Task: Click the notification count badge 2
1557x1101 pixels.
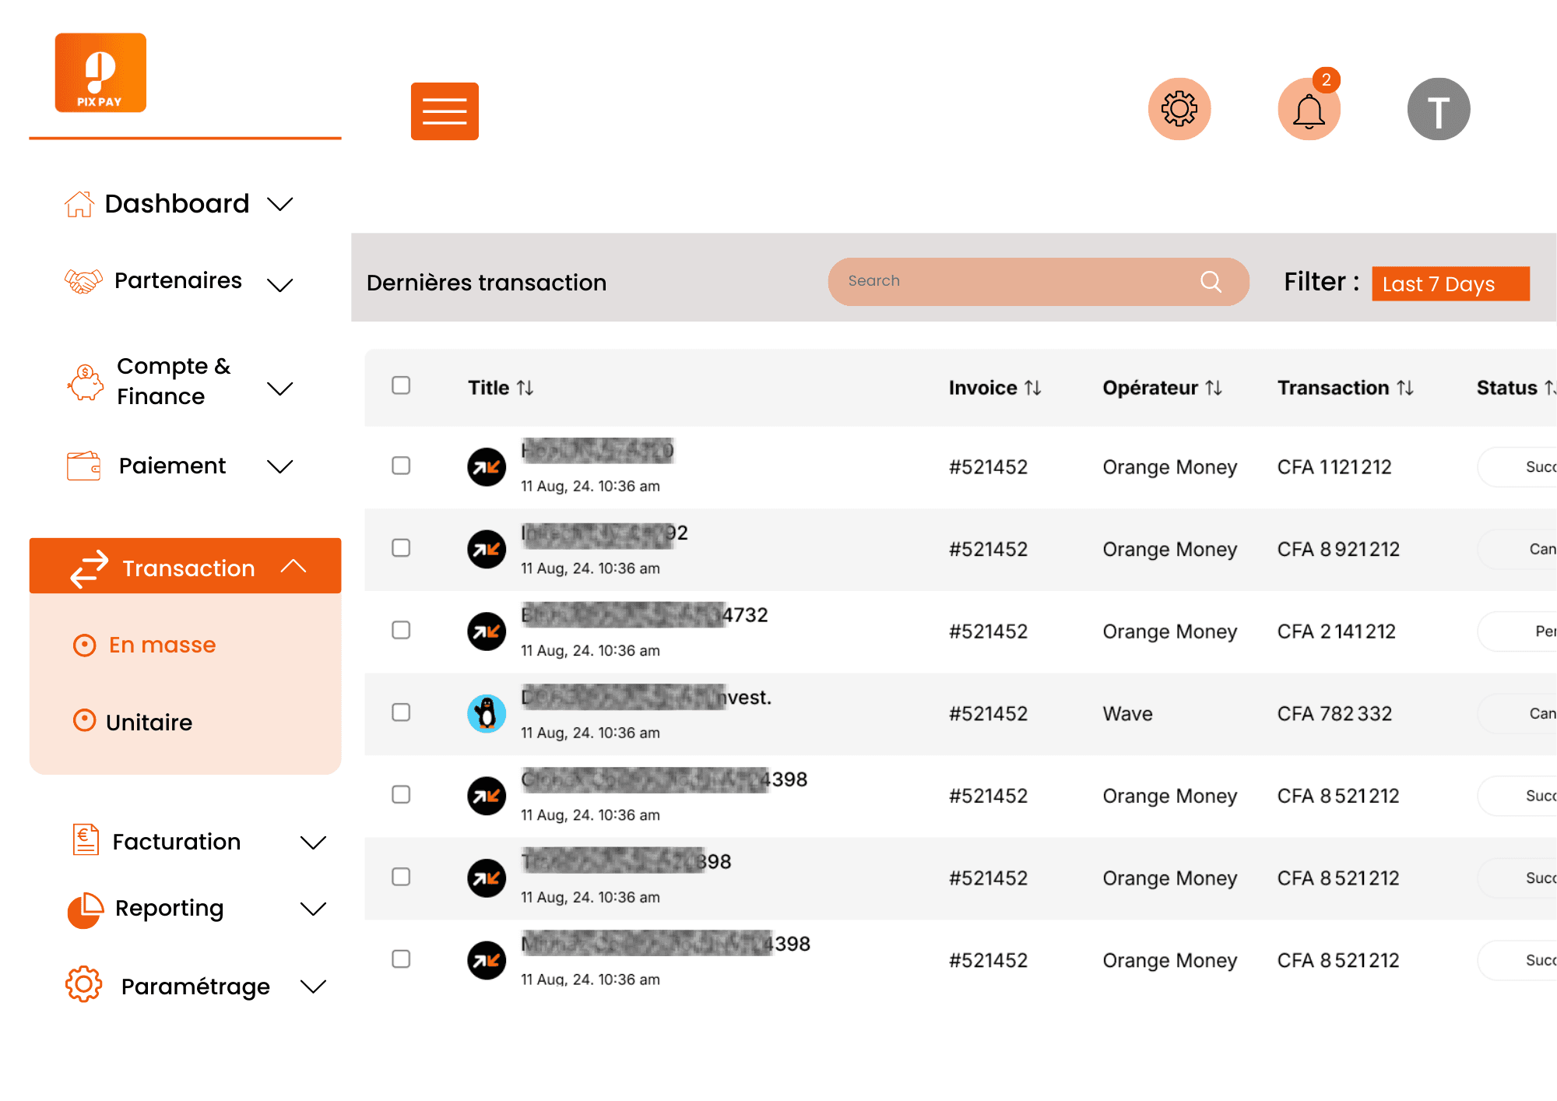Action: (x=1326, y=80)
